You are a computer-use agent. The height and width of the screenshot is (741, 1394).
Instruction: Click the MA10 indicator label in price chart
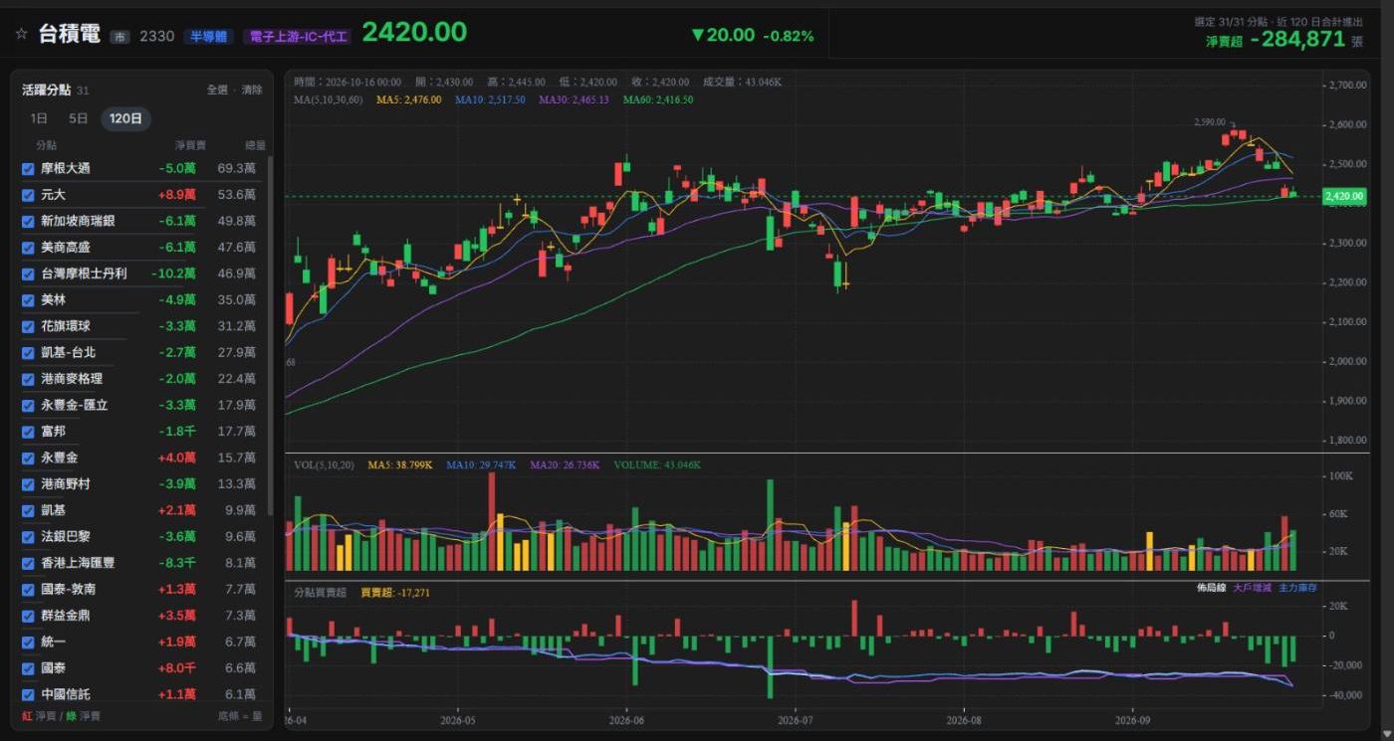pyautogui.click(x=492, y=99)
